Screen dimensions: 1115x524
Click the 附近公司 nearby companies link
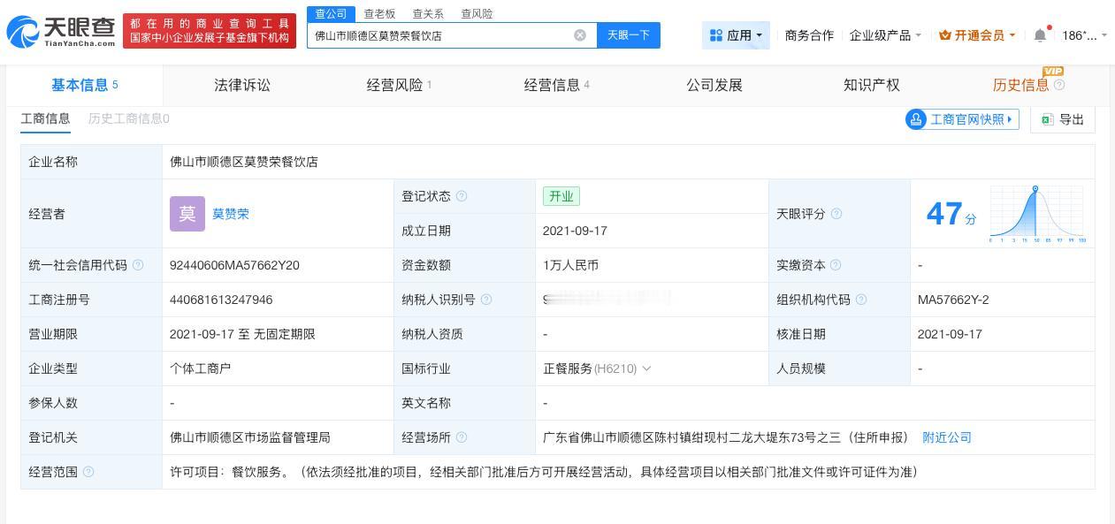[947, 437]
